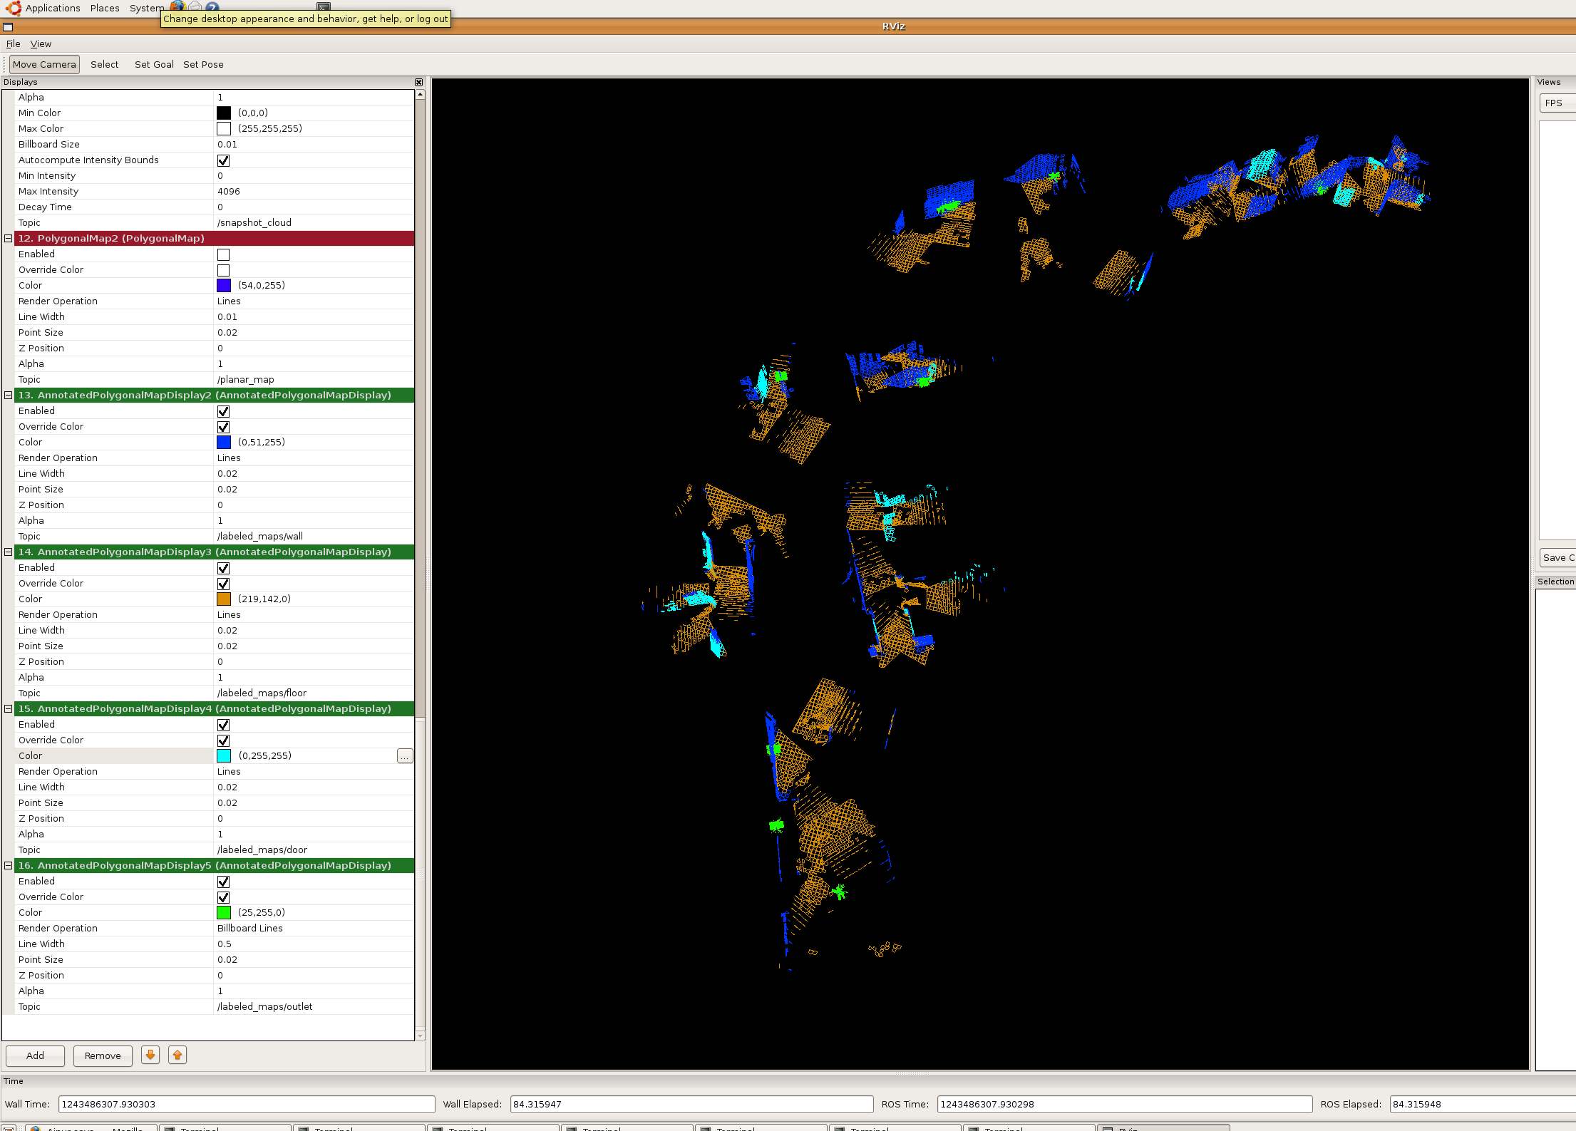This screenshot has width=1576, height=1131.
Task: Move selected display up with arrow button
Action: (177, 1055)
